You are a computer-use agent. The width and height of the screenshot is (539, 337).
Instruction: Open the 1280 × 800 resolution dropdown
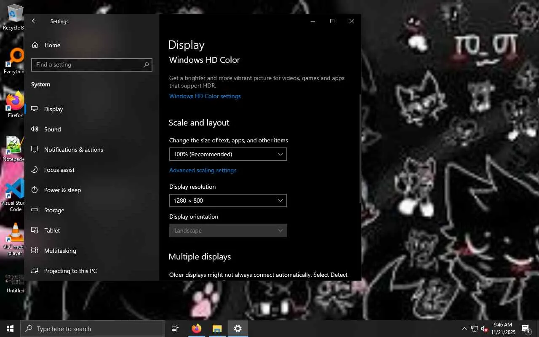228,201
